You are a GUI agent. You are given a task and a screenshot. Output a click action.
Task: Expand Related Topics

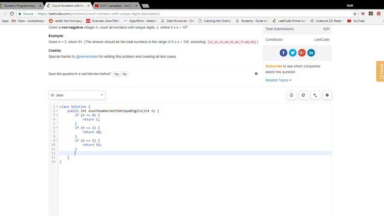click(x=278, y=80)
